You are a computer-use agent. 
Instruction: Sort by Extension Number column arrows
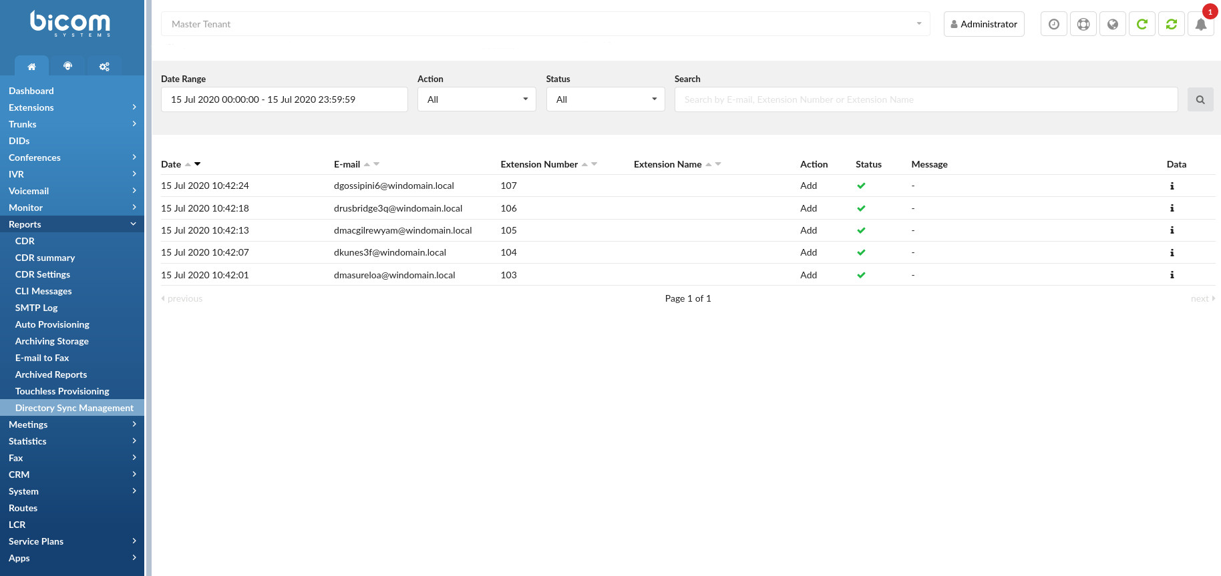point(589,164)
